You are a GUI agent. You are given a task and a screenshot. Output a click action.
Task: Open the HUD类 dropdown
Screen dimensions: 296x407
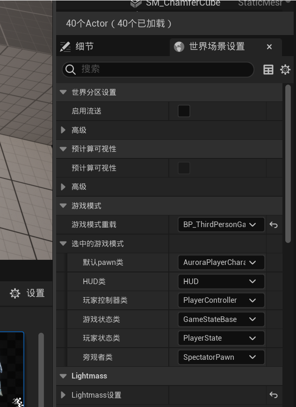point(221,281)
